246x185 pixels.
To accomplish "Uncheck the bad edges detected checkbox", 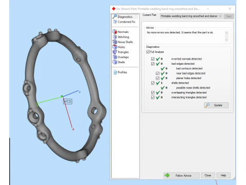I will [x=153, y=64].
